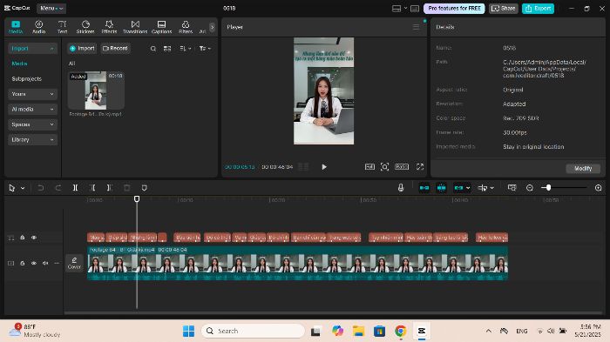
Task: Click the Share button
Action: (x=504, y=8)
